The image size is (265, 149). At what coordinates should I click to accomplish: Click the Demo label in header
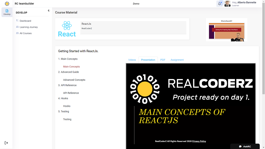click(136, 4)
